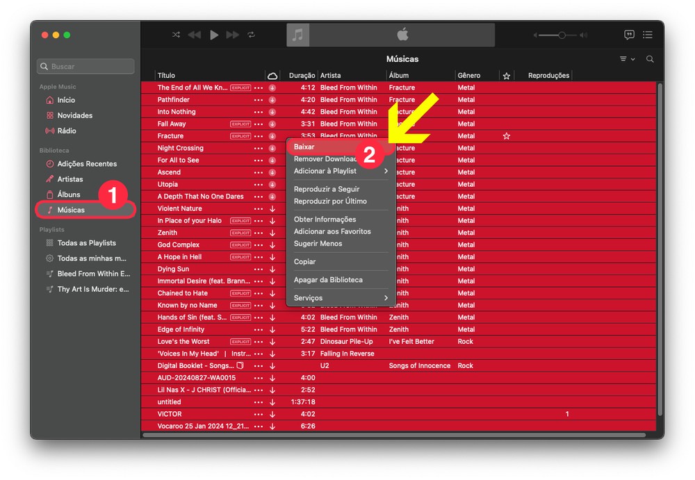
Task: Download the Edge of Infinity track
Action: [x=272, y=330]
